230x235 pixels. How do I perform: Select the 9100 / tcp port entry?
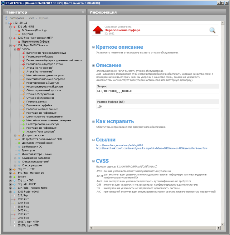tap(23, 214)
